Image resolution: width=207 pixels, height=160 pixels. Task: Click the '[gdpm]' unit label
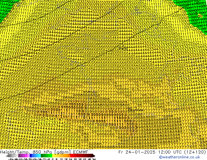[62, 152]
